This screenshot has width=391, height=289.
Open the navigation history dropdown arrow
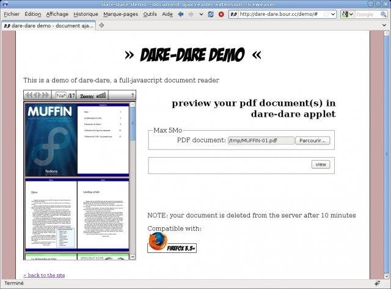coord(201,15)
